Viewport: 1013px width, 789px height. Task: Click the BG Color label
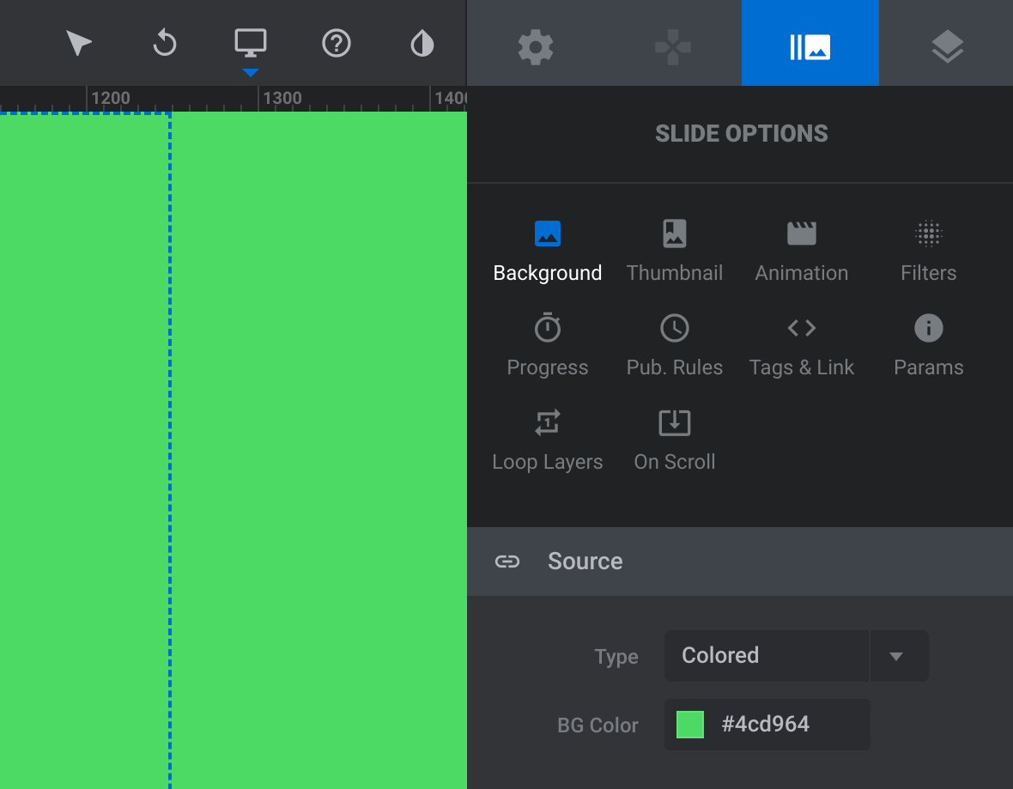597,725
